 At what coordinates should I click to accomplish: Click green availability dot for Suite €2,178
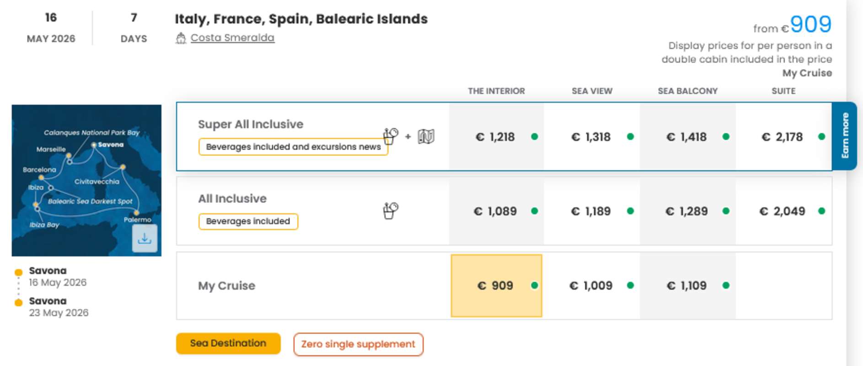pyautogui.click(x=821, y=137)
